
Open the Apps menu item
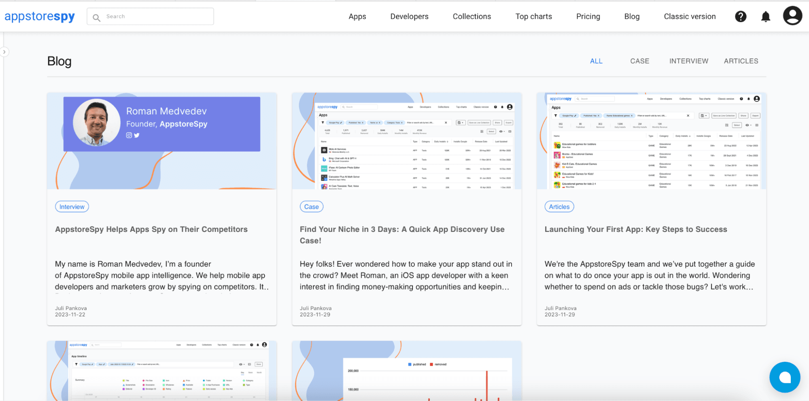coord(357,17)
